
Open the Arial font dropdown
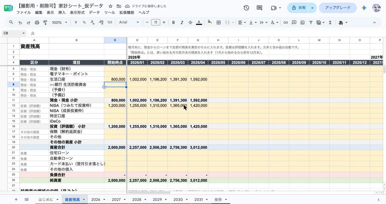click(x=129, y=22)
